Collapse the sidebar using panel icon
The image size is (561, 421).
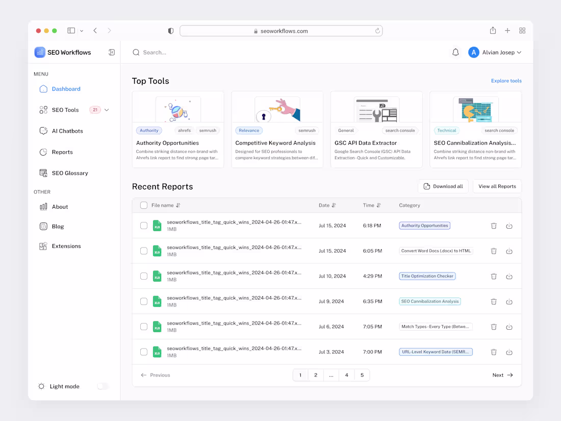(112, 52)
